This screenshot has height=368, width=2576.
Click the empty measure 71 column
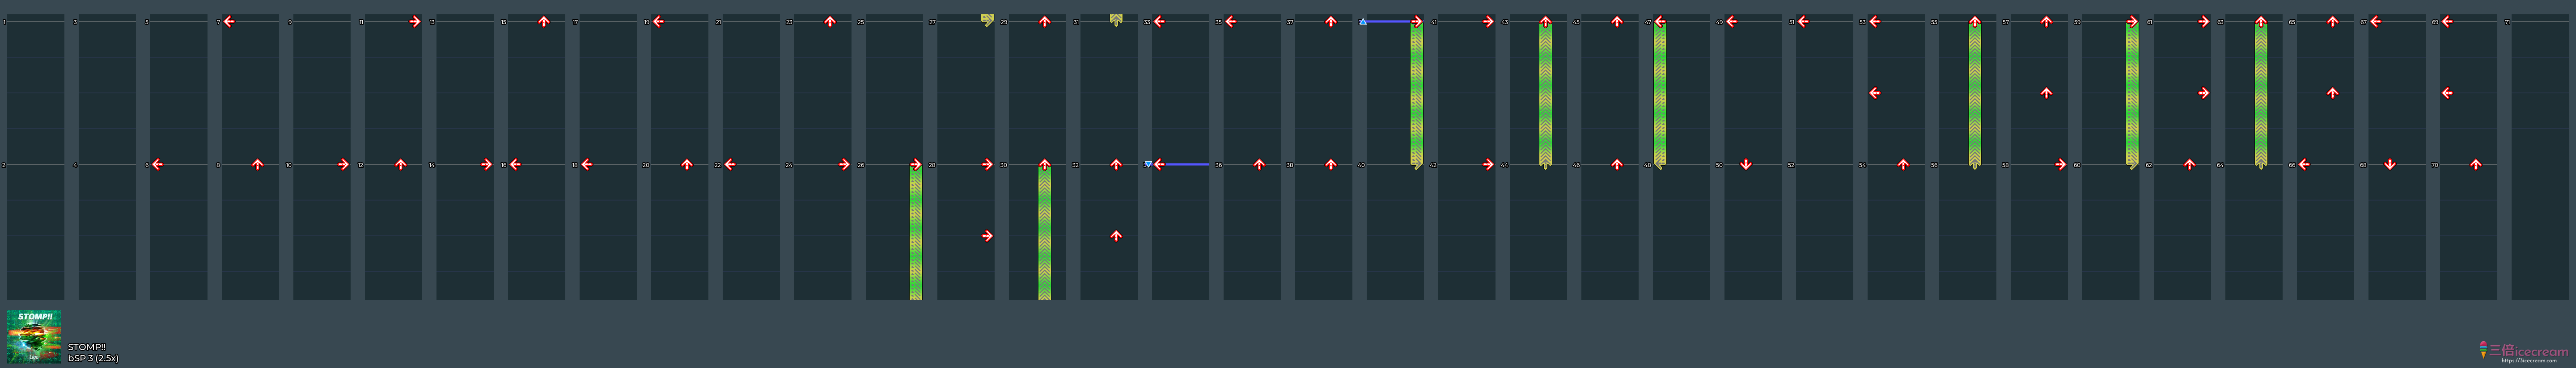(2540, 159)
